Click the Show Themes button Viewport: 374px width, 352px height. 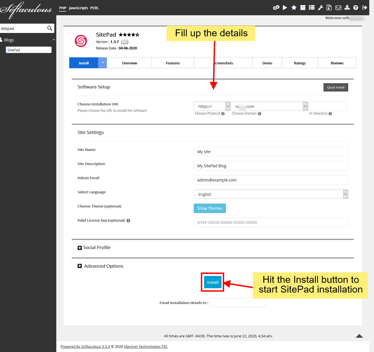pyautogui.click(x=210, y=208)
